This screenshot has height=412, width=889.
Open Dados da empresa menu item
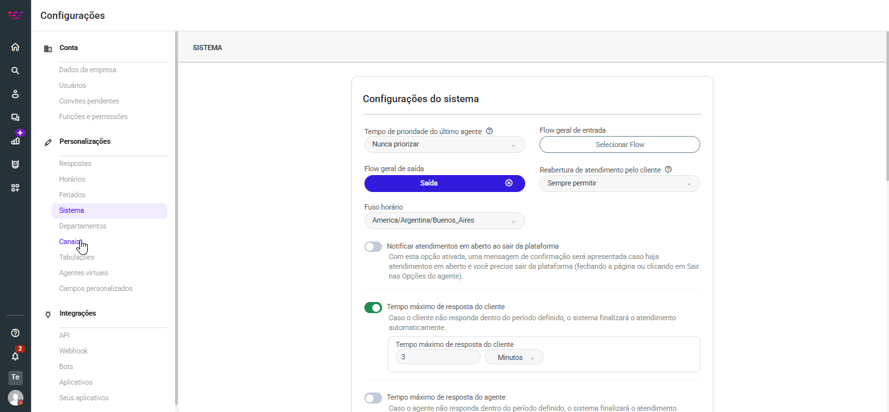88,70
